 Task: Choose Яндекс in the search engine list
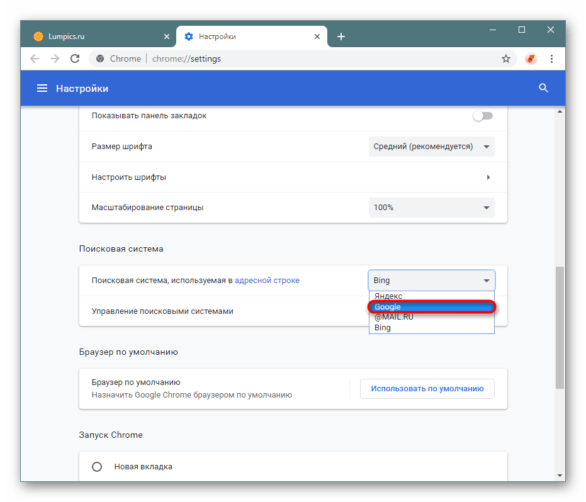pyautogui.click(x=432, y=296)
